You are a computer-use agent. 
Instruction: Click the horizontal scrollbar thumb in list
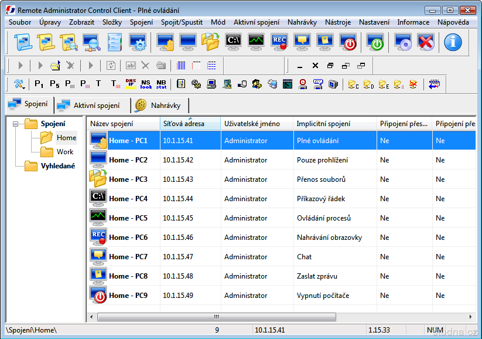(216, 317)
